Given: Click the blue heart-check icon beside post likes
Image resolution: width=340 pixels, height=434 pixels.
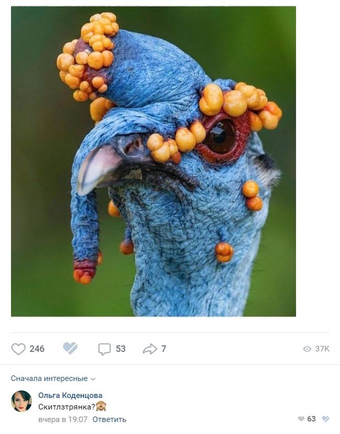Looking at the screenshot, I should pyautogui.click(x=70, y=348).
